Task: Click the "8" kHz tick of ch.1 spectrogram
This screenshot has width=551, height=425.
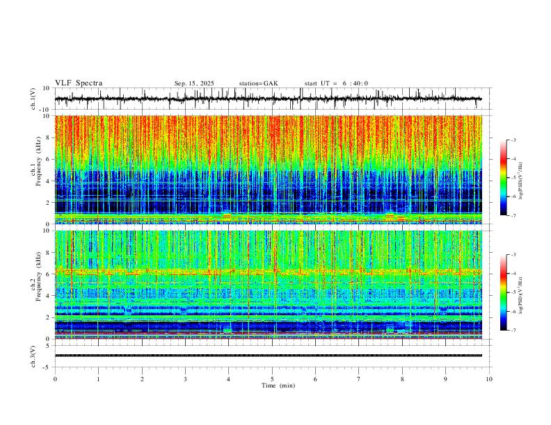Action: coord(48,137)
